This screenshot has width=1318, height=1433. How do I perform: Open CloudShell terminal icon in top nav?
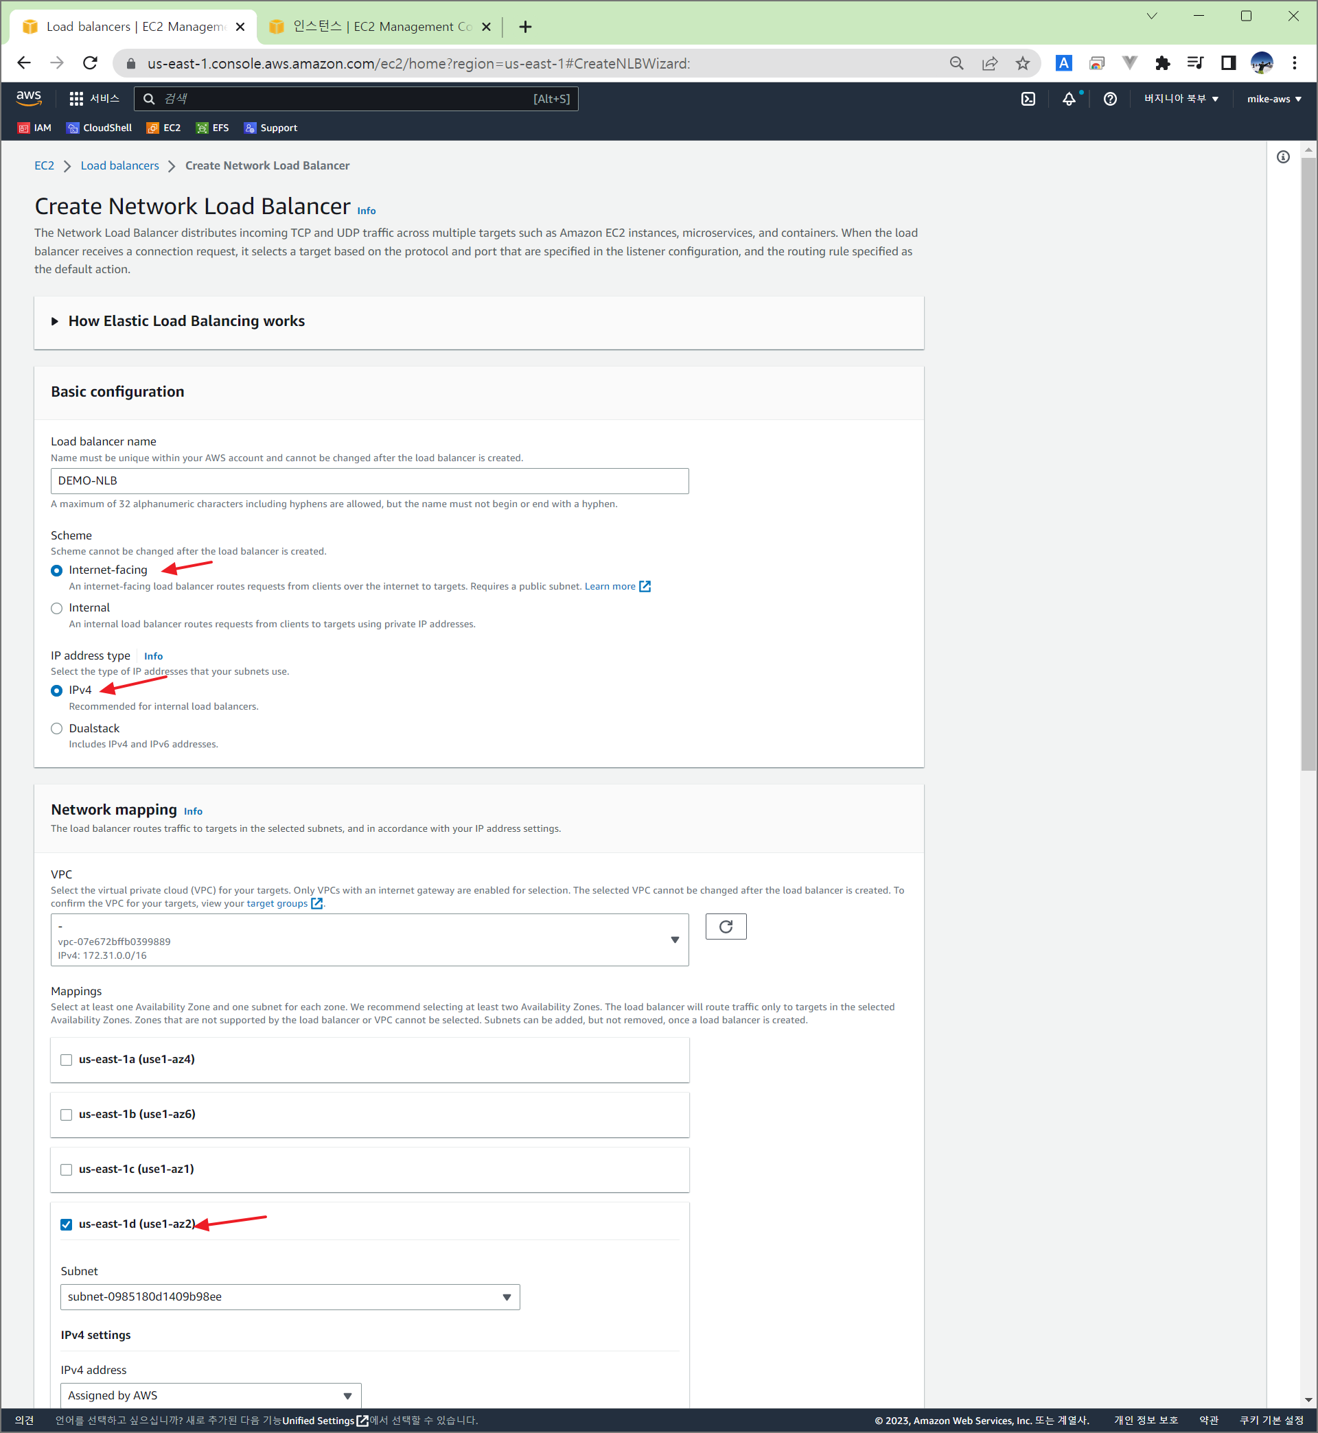click(x=1028, y=99)
